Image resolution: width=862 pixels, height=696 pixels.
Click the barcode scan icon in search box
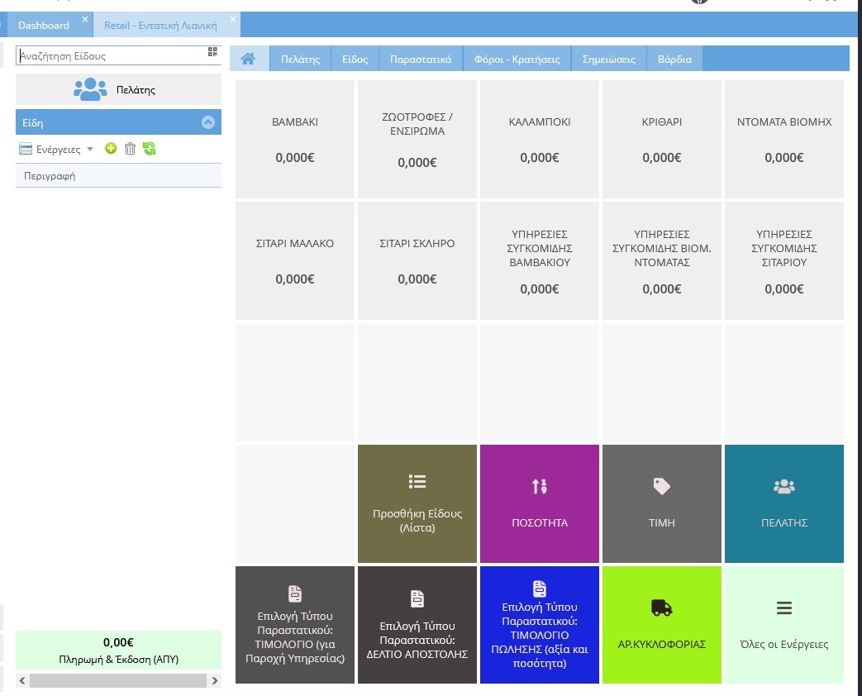pos(212,53)
